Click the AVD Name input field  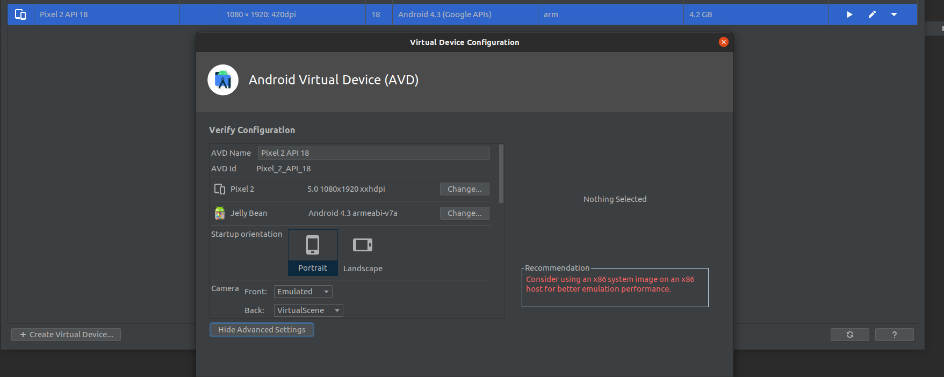pyautogui.click(x=373, y=153)
